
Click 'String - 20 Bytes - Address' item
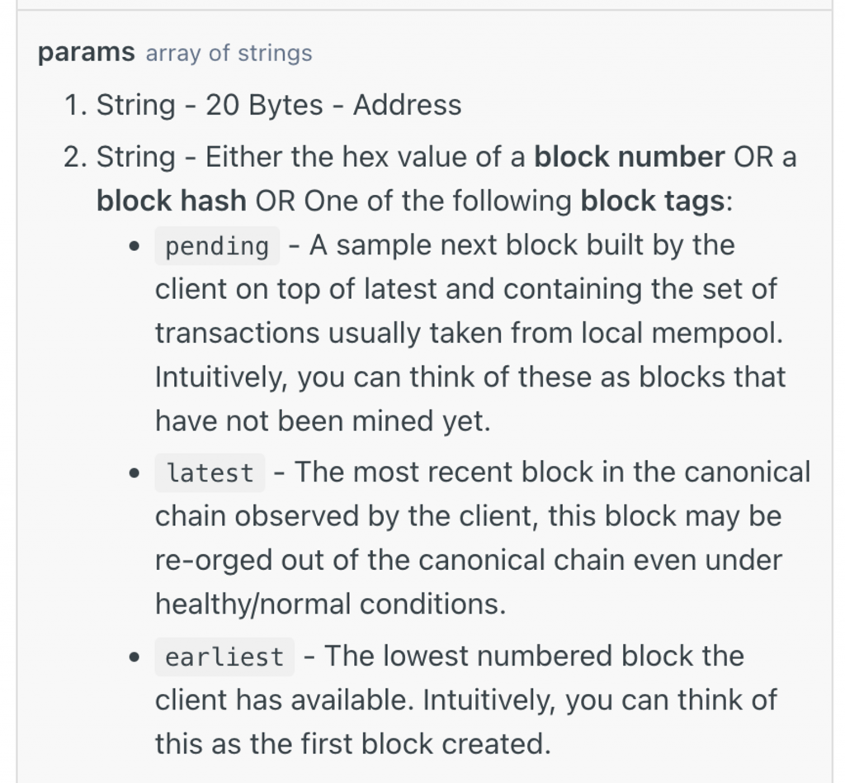pos(279,105)
